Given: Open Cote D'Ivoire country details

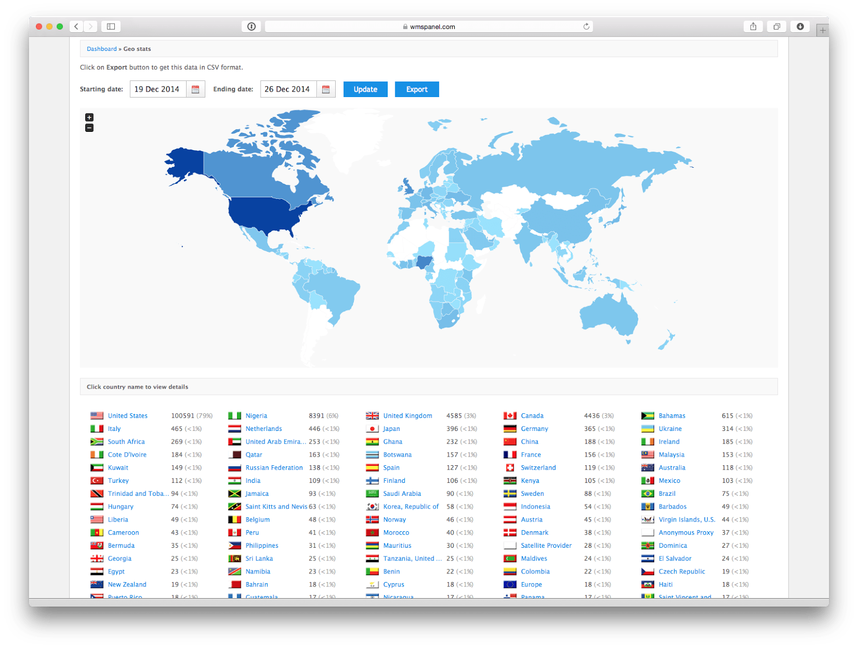Looking at the screenshot, I should tap(127, 455).
